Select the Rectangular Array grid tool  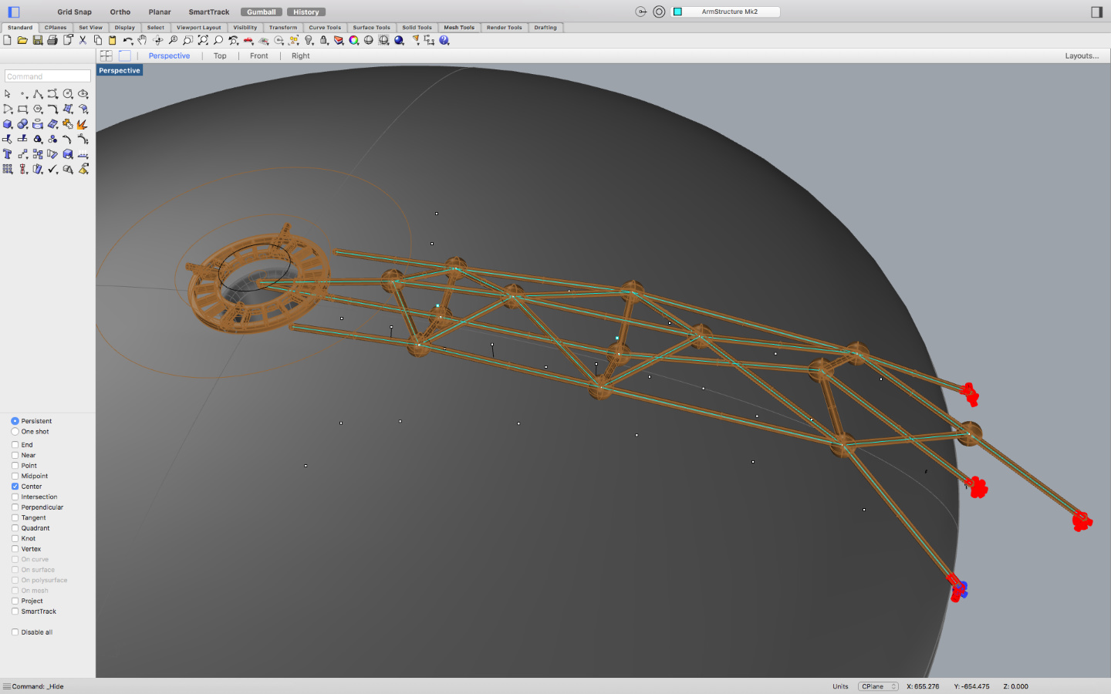coord(8,169)
